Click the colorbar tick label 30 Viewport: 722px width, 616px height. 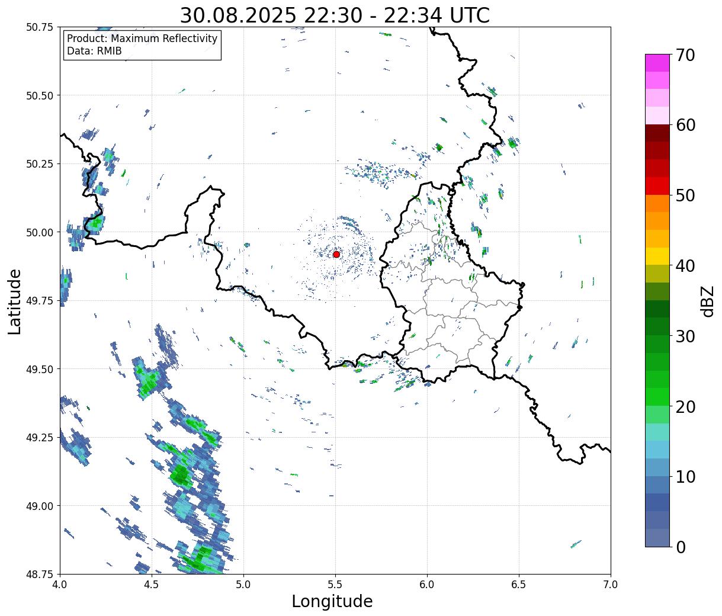(685, 336)
